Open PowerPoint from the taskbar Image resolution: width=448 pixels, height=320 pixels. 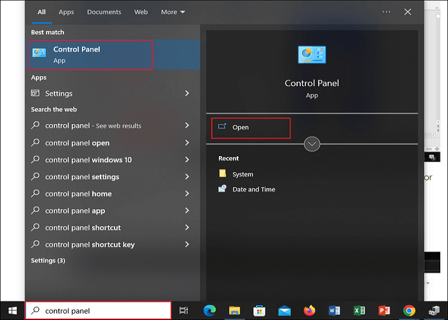pos(384,310)
